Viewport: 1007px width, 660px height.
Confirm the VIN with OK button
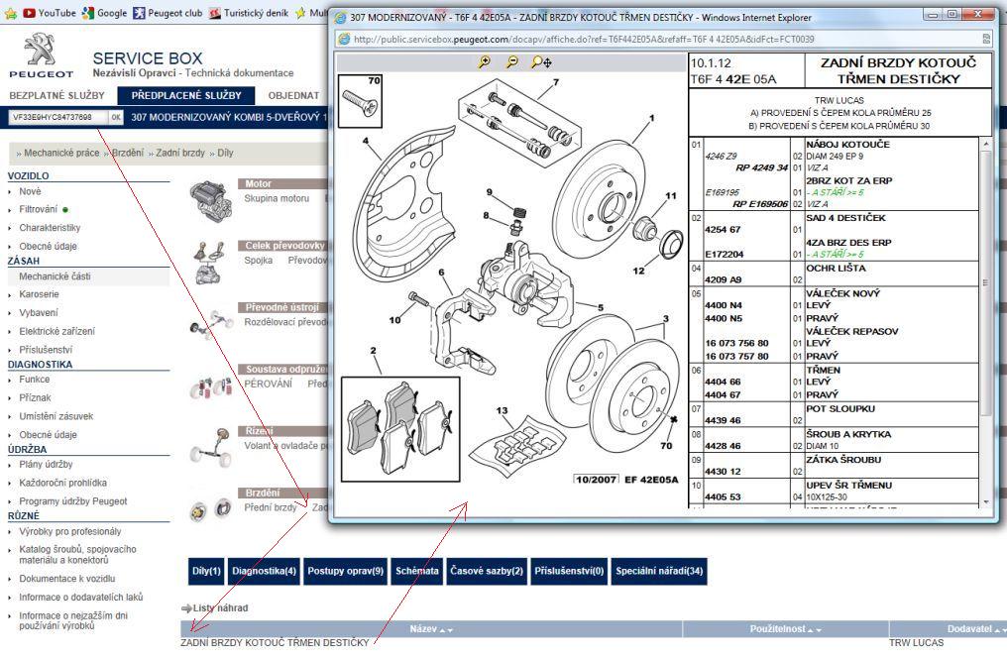tap(116, 117)
